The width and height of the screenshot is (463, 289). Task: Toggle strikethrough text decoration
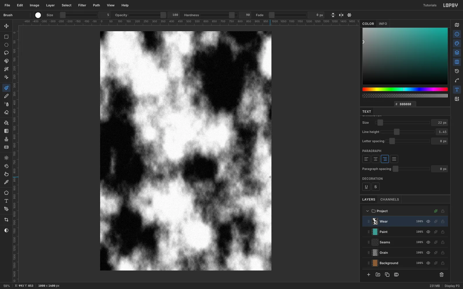click(x=376, y=187)
